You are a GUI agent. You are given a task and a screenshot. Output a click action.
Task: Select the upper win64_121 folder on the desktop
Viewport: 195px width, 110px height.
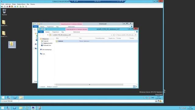[x=4, y=23]
